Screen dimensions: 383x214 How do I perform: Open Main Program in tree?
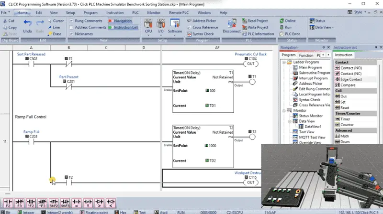(307, 67)
